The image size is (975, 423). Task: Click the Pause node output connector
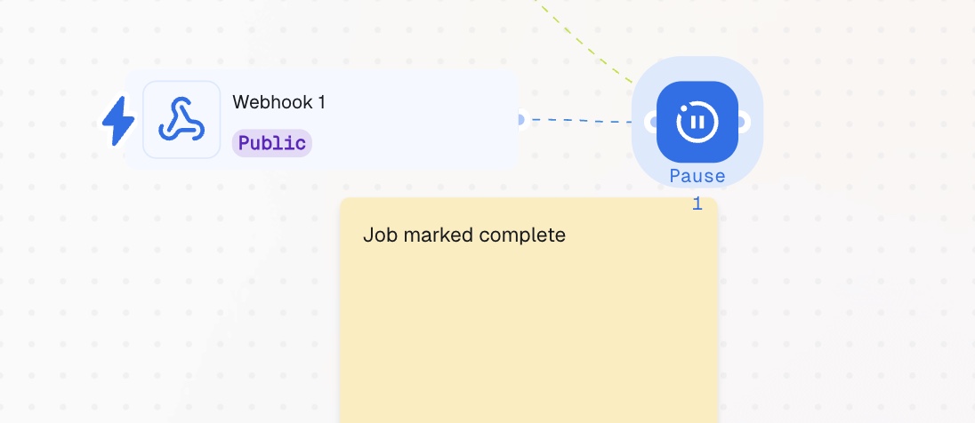[x=743, y=122]
